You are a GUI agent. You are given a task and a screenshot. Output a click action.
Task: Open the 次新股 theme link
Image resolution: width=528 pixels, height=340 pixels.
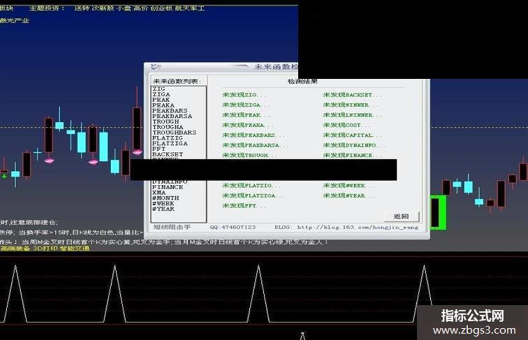coord(103,8)
